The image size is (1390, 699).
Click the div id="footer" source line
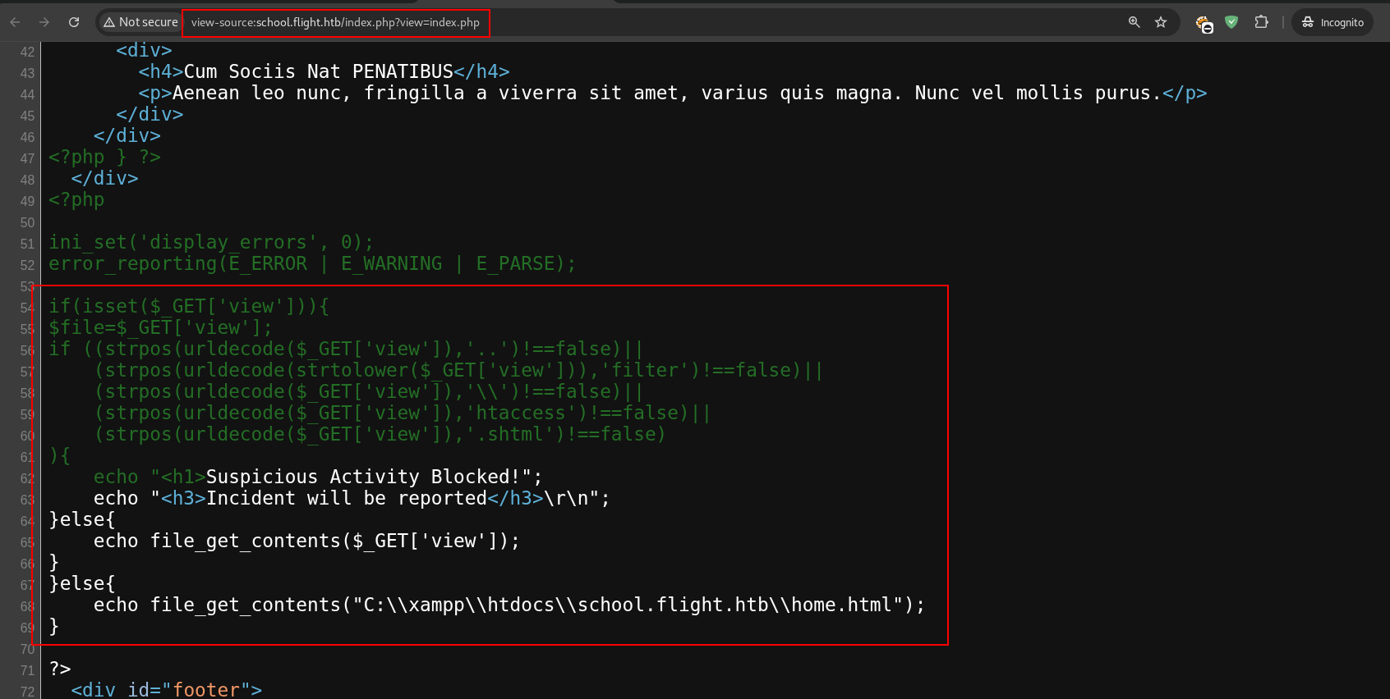tap(166, 689)
